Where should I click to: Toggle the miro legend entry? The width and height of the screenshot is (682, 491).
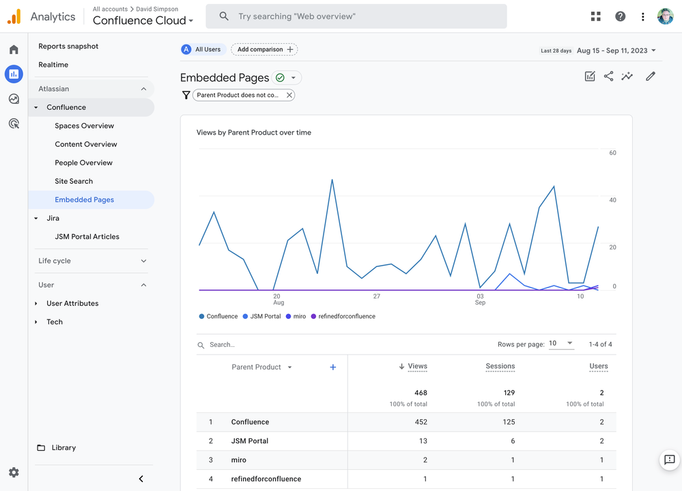[x=296, y=316]
